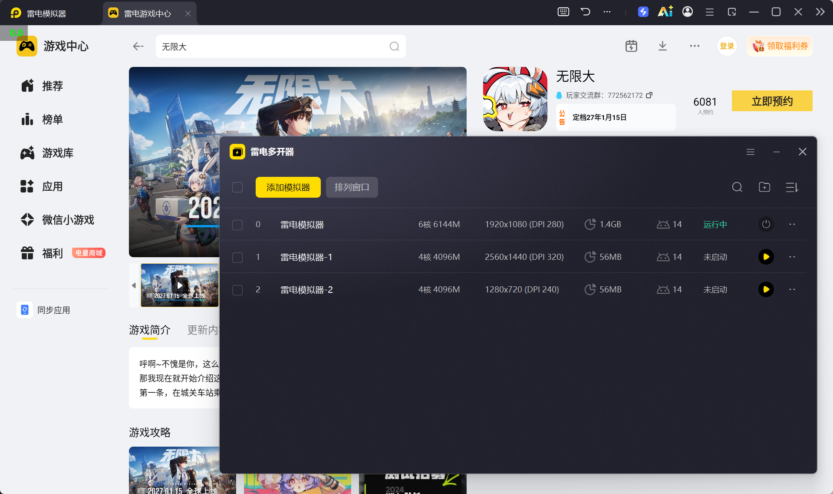Image resolution: width=833 pixels, height=494 pixels.
Task: Open search icon in 雷电多开器 toolbar
Action: click(x=737, y=187)
